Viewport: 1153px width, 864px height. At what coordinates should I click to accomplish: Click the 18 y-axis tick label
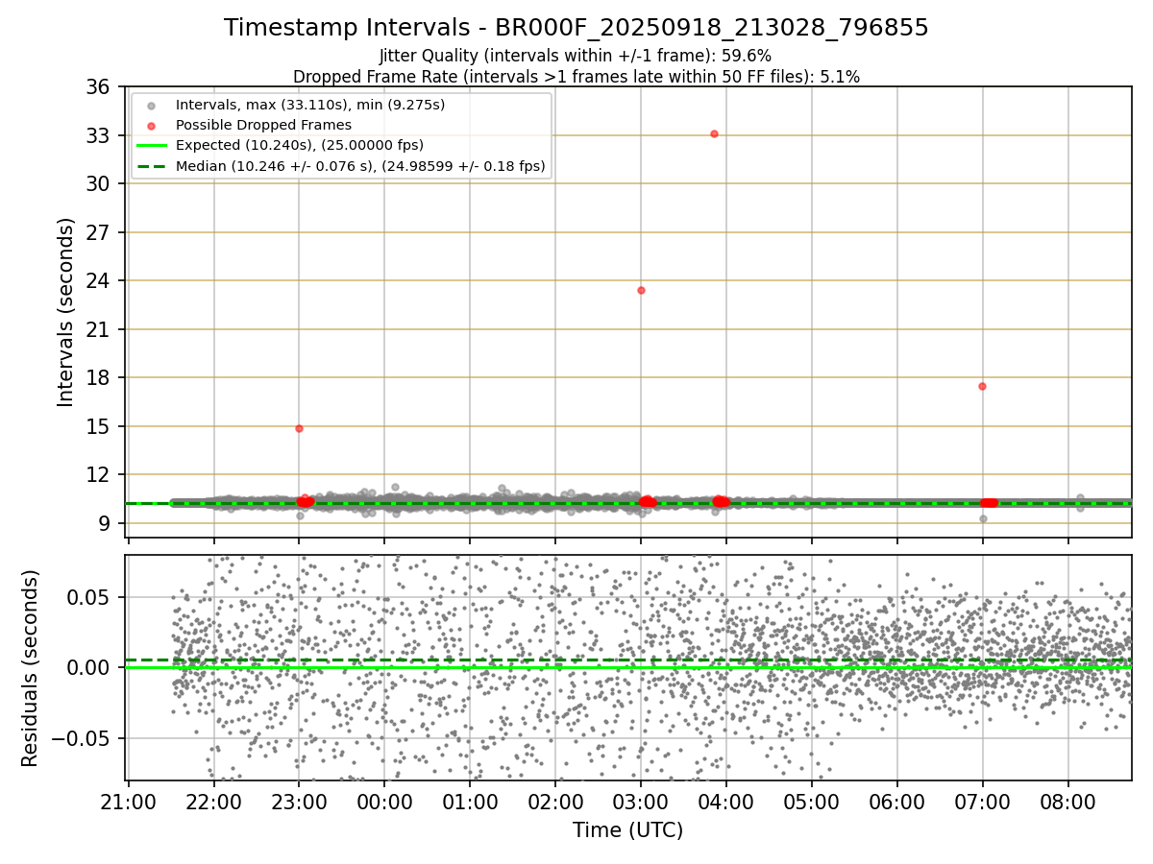pyautogui.click(x=97, y=377)
